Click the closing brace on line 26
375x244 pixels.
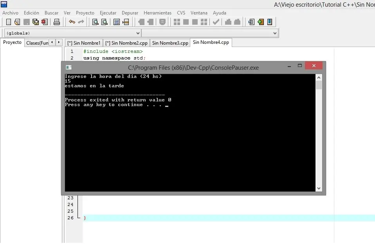(x=85, y=218)
